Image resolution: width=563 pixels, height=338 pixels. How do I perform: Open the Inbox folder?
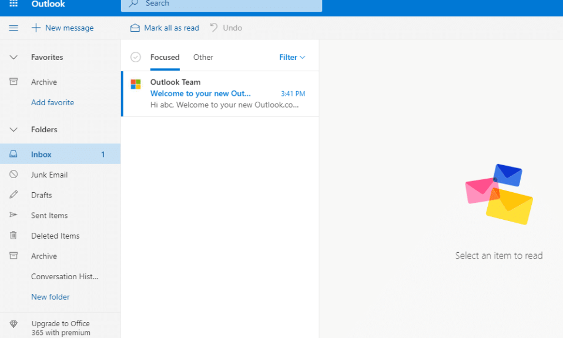pos(61,154)
